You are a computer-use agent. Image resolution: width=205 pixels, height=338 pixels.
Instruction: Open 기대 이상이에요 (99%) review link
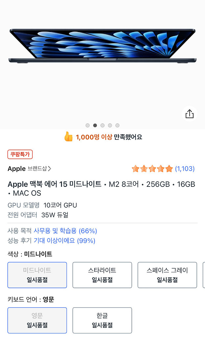coord(64,241)
